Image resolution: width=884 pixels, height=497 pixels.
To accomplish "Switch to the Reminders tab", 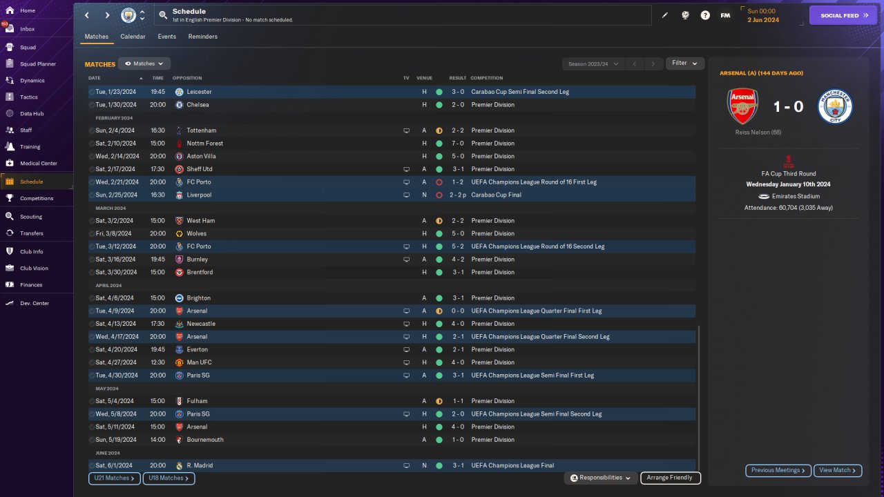I will pos(203,37).
